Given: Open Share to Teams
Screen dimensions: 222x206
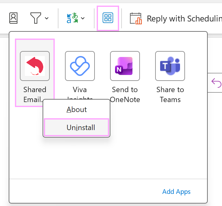Looking at the screenshot, I should [170, 77].
